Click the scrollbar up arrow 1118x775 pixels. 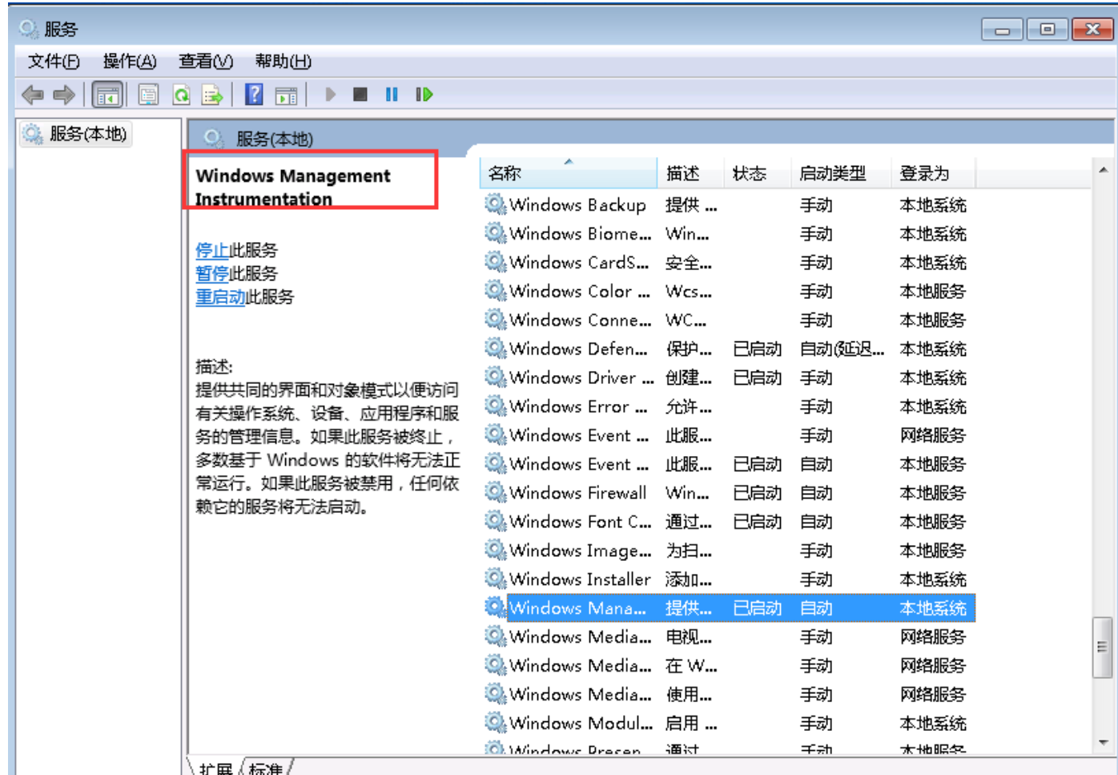1103,170
